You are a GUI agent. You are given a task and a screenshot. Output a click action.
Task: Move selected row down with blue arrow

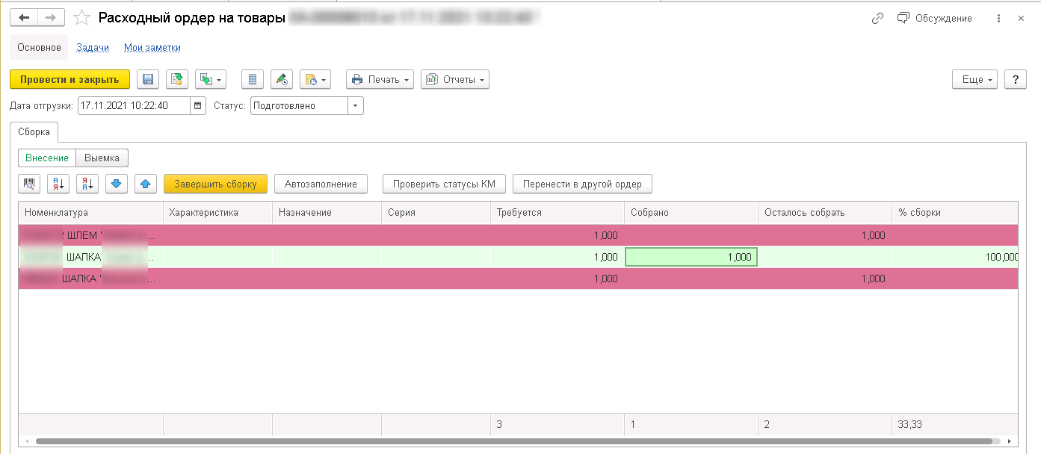(x=117, y=184)
